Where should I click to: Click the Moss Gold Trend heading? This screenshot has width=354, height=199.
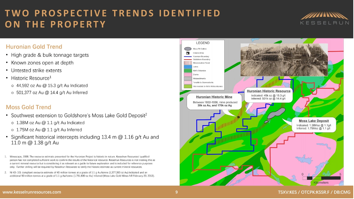click(x=29, y=107)
